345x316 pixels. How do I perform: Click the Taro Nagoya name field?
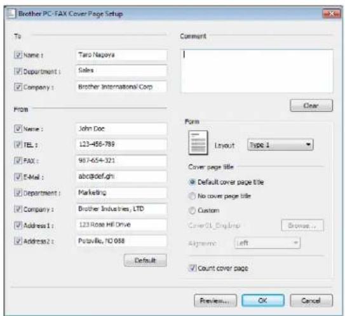(121, 55)
